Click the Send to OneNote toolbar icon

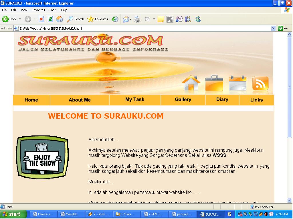[179, 19]
